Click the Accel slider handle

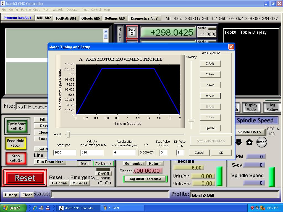[68, 134]
